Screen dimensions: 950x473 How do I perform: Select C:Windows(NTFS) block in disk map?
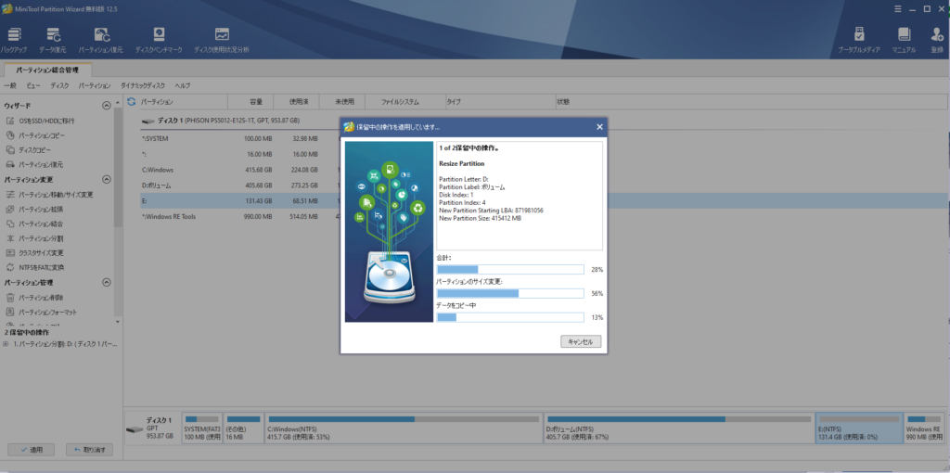coord(404,428)
